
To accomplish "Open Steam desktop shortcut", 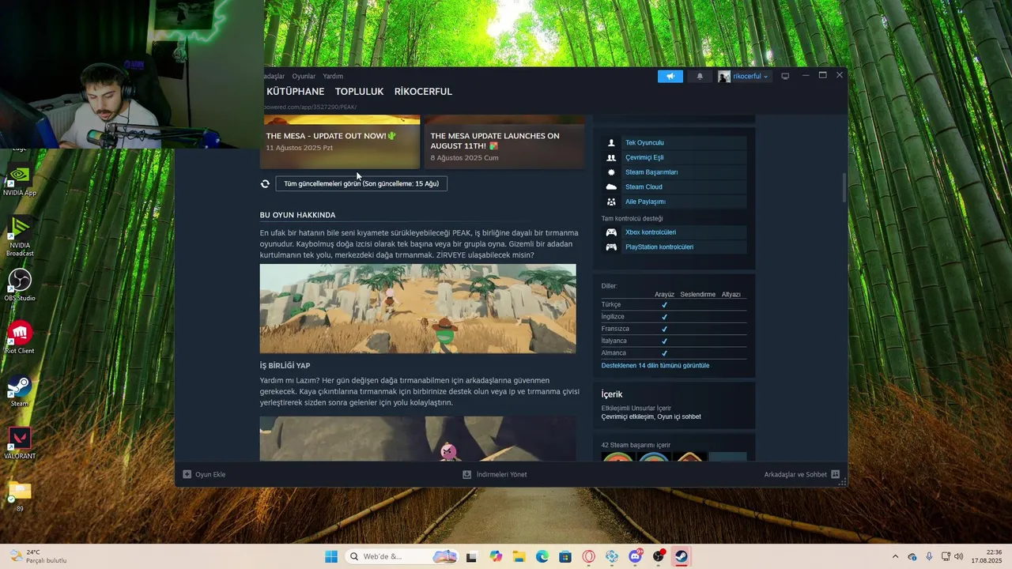I will (x=20, y=390).
